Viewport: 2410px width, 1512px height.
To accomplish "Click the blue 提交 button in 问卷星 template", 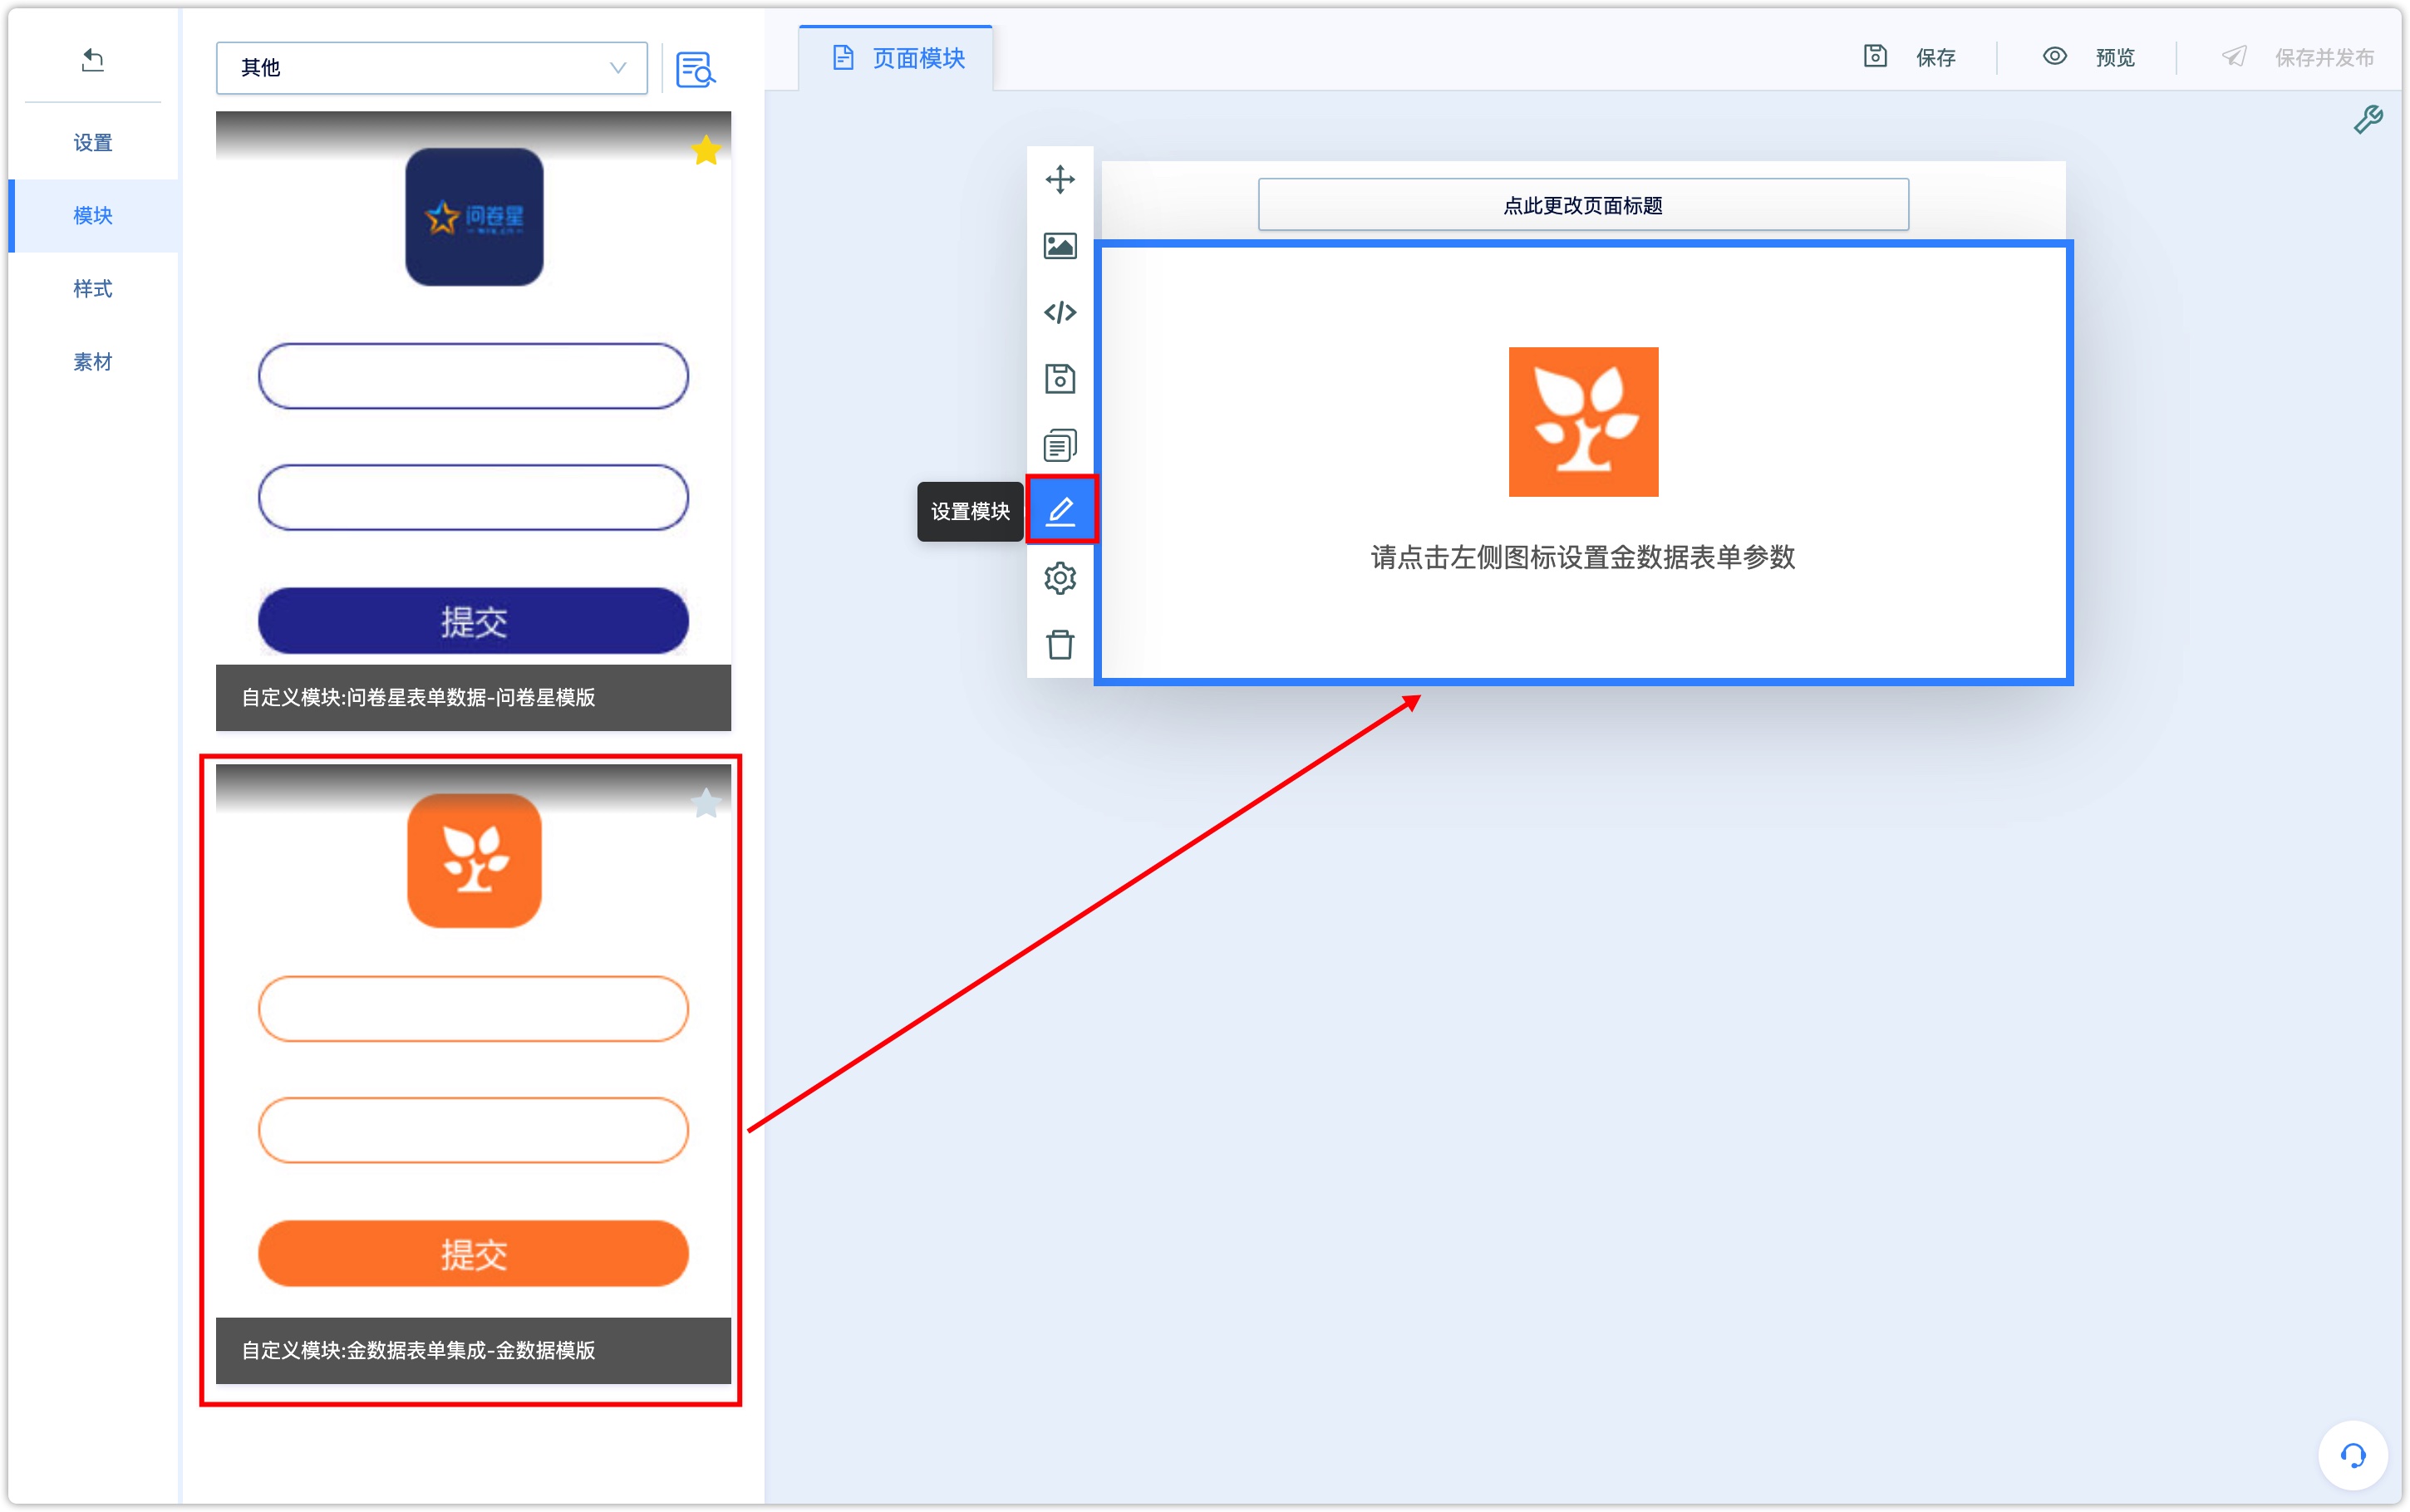I will [474, 621].
